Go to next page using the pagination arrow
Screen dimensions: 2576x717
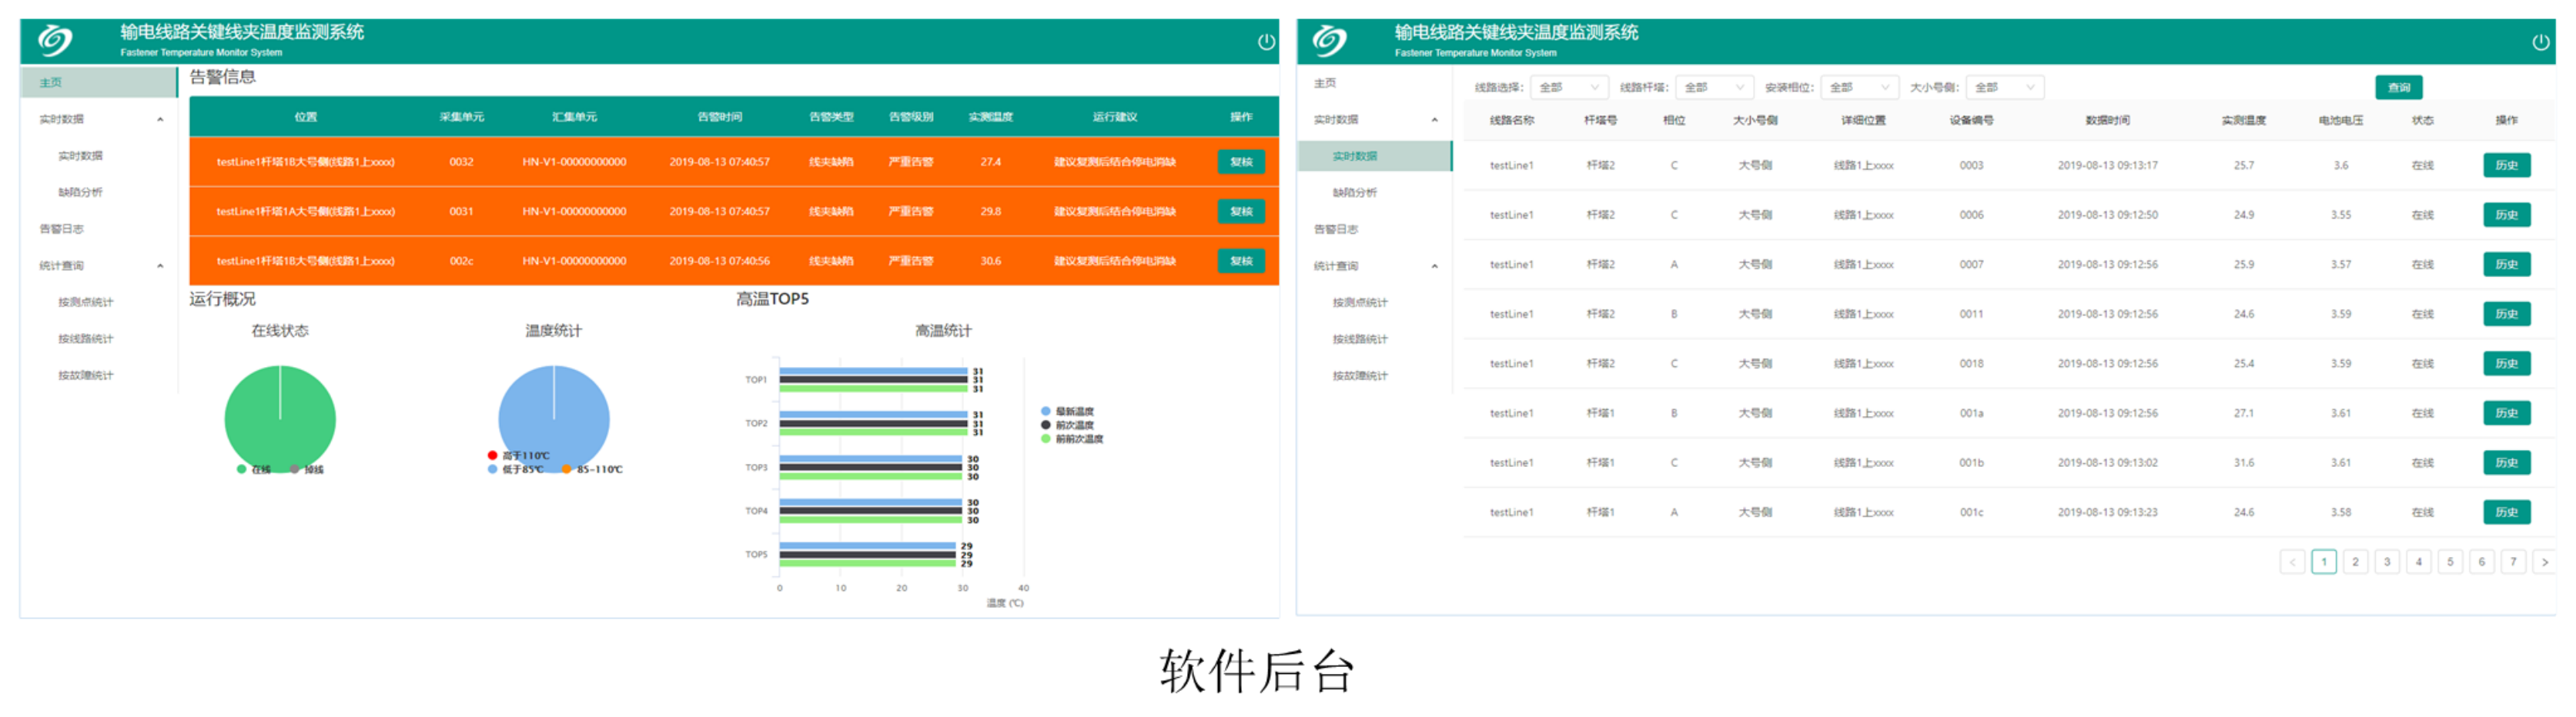coord(2544,562)
